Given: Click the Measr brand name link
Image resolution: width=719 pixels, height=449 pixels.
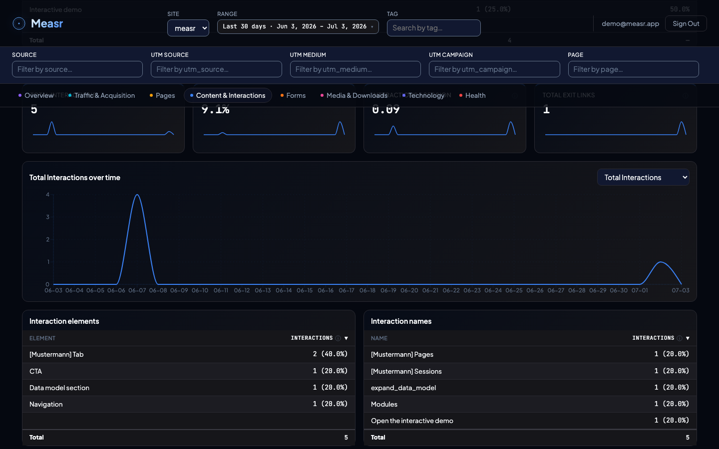Looking at the screenshot, I should tap(47, 23).
